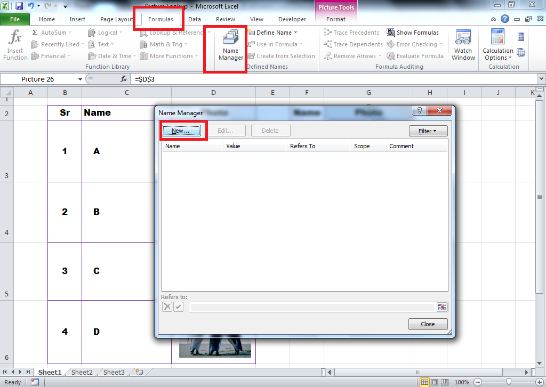
Task: Open the Watch Window
Action: click(x=462, y=44)
